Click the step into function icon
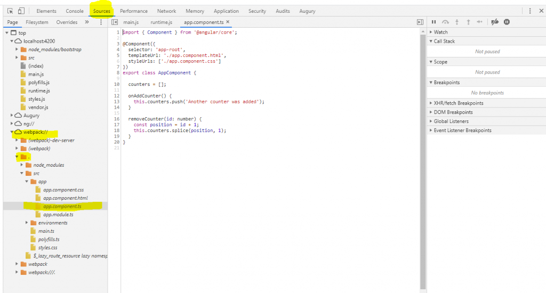The height and width of the screenshot is (293, 546). coord(457,22)
